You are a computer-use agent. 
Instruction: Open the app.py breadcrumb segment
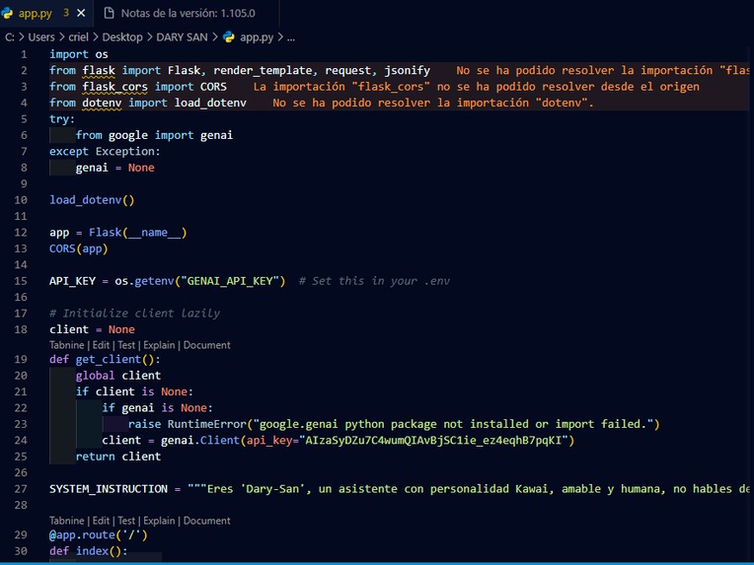click(257, 37)
